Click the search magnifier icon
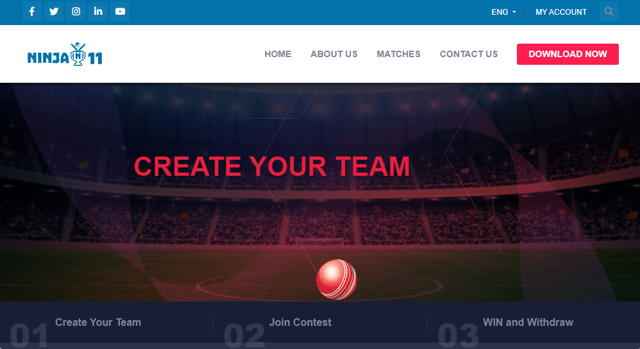Viewport: 640px width, 349px height. coord(609,12)
